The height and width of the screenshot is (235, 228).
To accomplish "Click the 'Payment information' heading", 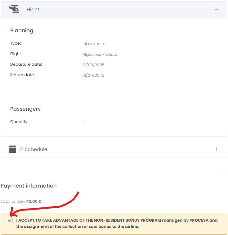I will click(x=29, y=186).
